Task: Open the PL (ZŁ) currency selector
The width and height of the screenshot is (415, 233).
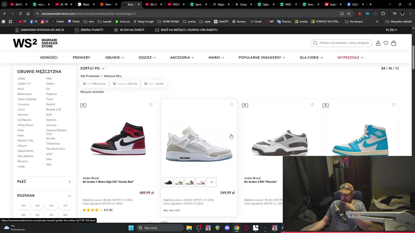Action: (x=392, y=30)
